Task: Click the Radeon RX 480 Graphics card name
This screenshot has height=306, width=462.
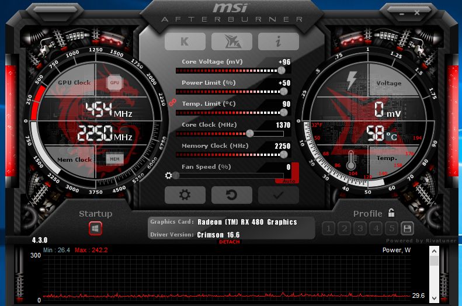Action: 247,222
